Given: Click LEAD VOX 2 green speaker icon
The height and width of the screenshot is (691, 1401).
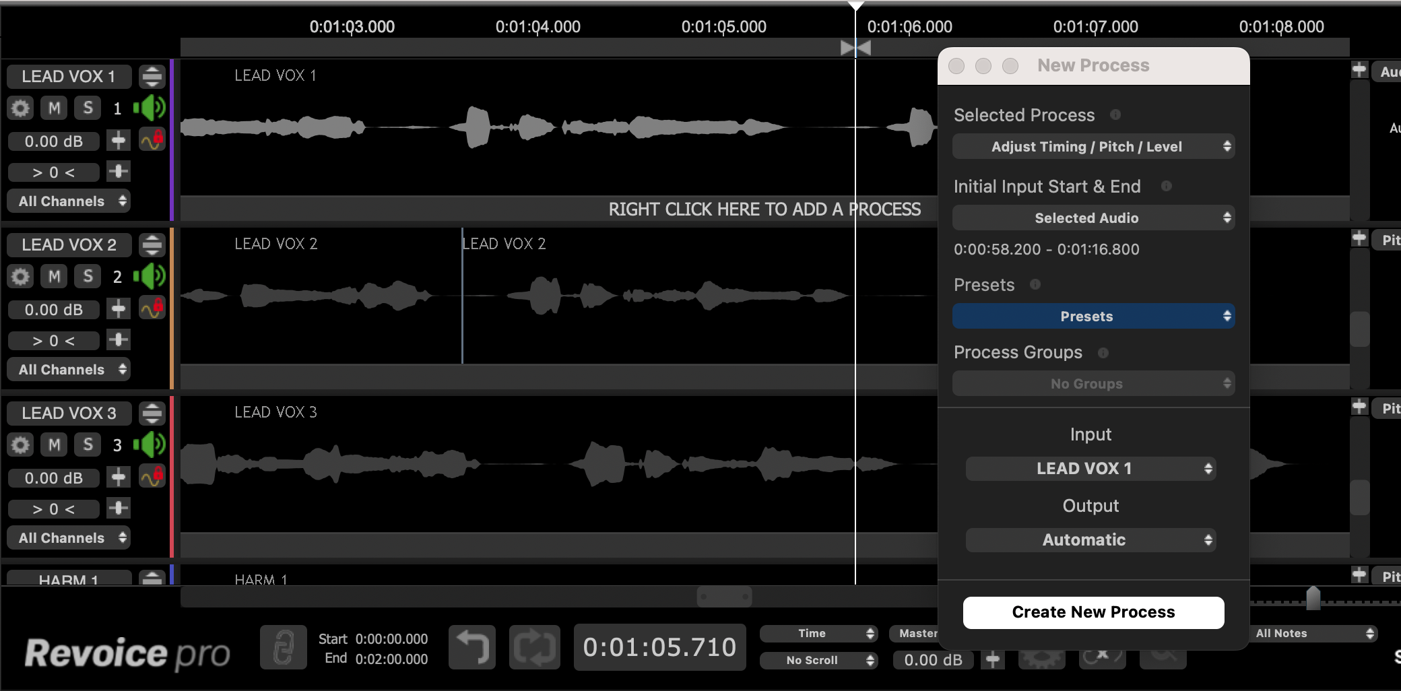Looking at the screenshot, I should click(x=149, y=276).
